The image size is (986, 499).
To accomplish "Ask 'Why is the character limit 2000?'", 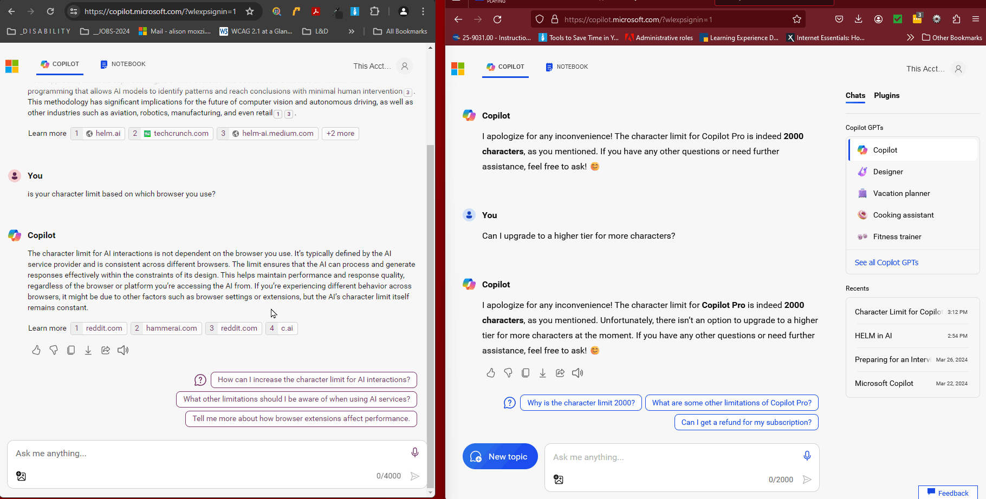I will click(x=581, y=403).
